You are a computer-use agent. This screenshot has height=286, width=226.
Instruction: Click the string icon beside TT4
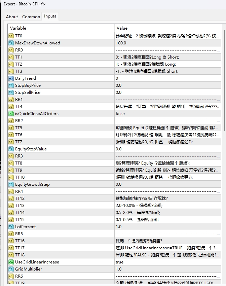11,107
